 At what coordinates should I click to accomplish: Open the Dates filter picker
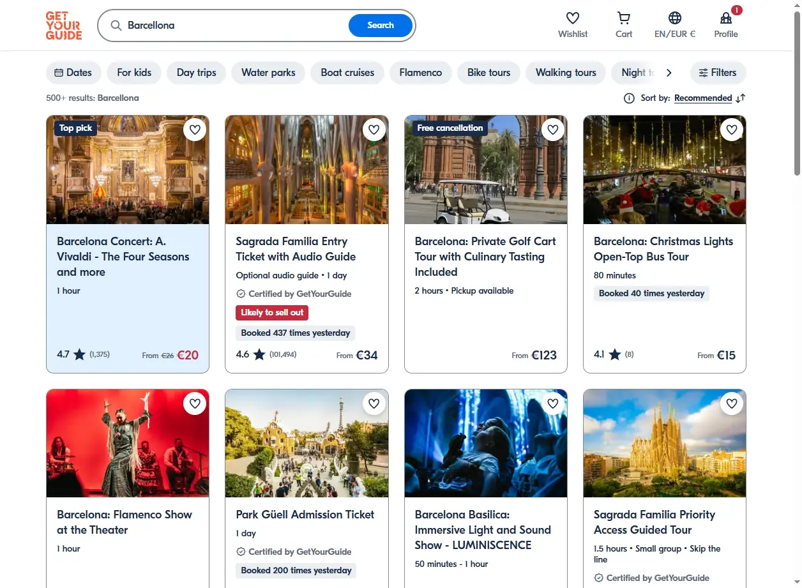[x=73, y=73]
